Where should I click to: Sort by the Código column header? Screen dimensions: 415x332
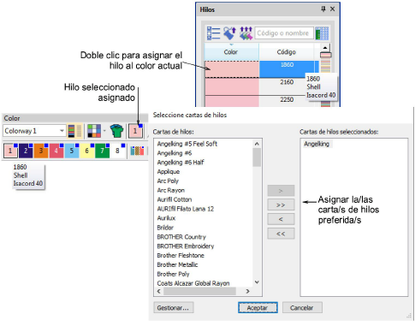click(x=287, y=52)
